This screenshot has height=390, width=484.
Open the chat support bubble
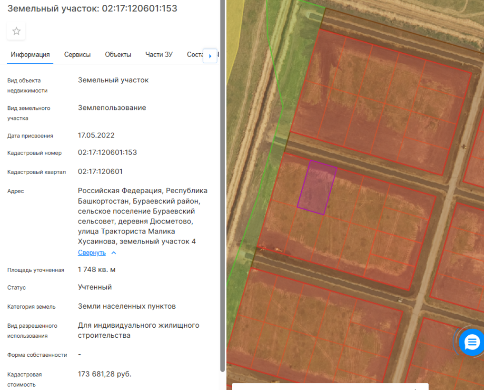pos(472,341)
